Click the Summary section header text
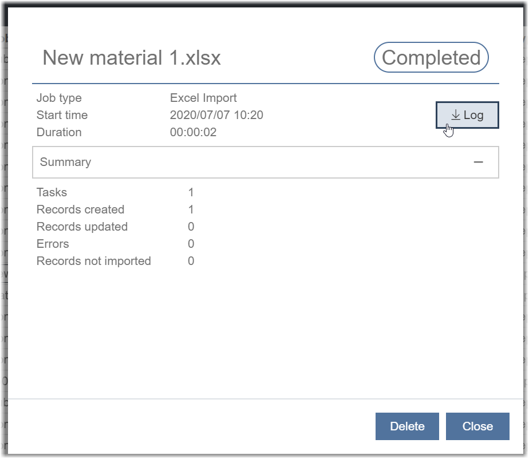This screenshot has height=459, width=529. pyautogui.click(x=65, y=162)
